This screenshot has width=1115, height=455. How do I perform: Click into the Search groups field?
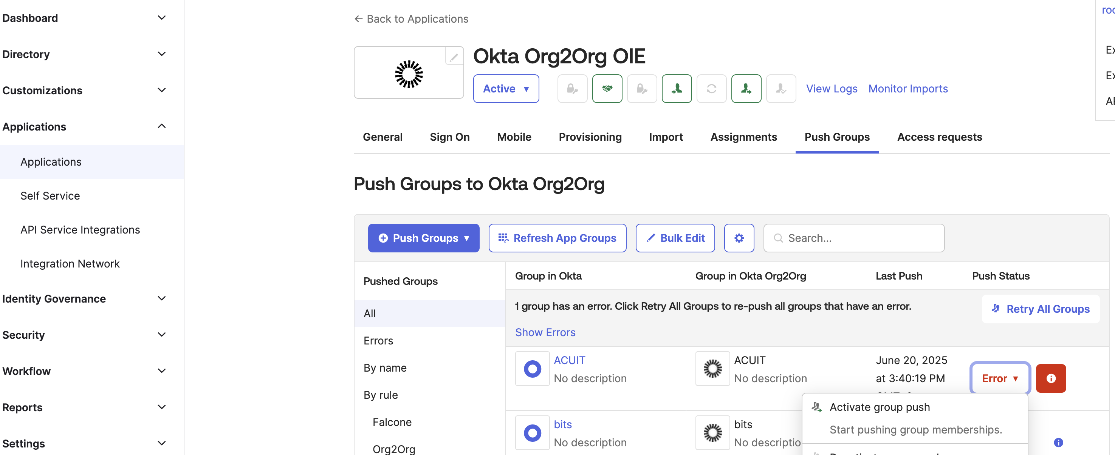[853, 238]
